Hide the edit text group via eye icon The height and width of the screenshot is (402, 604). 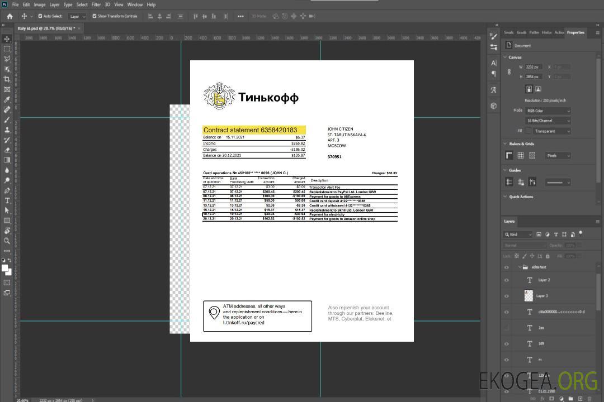(507, 267)
